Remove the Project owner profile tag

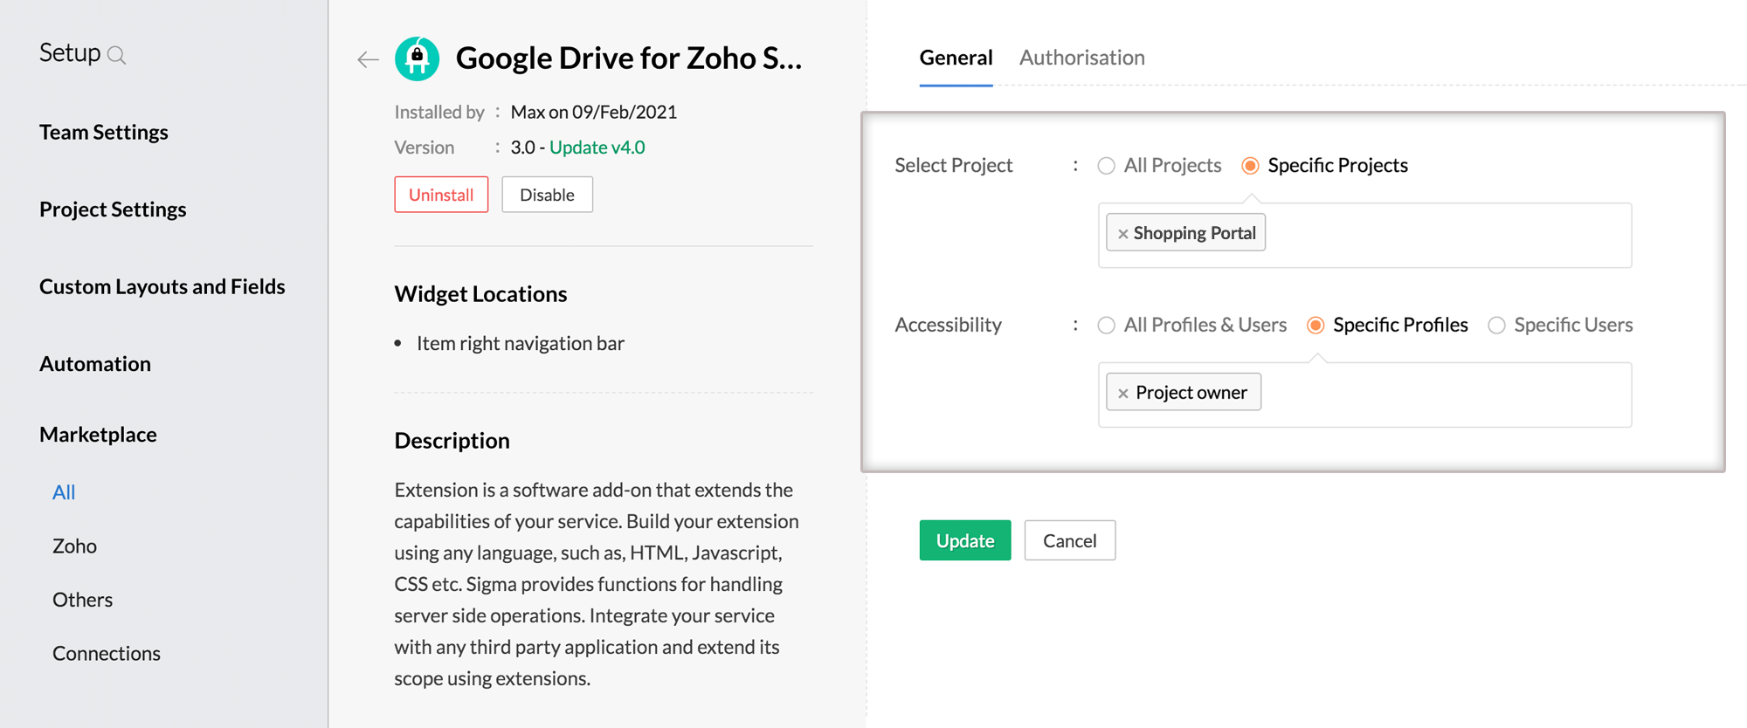(x=1123, y=394)
